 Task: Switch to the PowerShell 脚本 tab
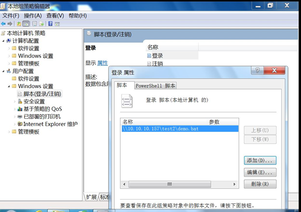pyautogui.click(x=155, y=86)
